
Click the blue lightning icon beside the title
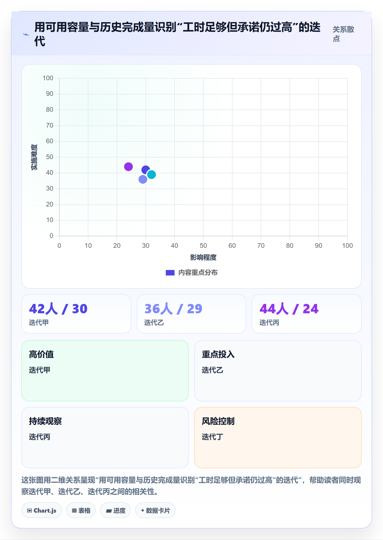click(x=26, y=35)
